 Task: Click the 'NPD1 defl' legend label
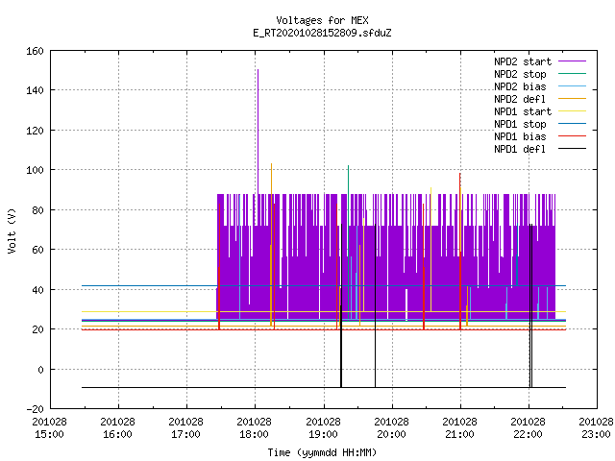[x=520, y=149]
